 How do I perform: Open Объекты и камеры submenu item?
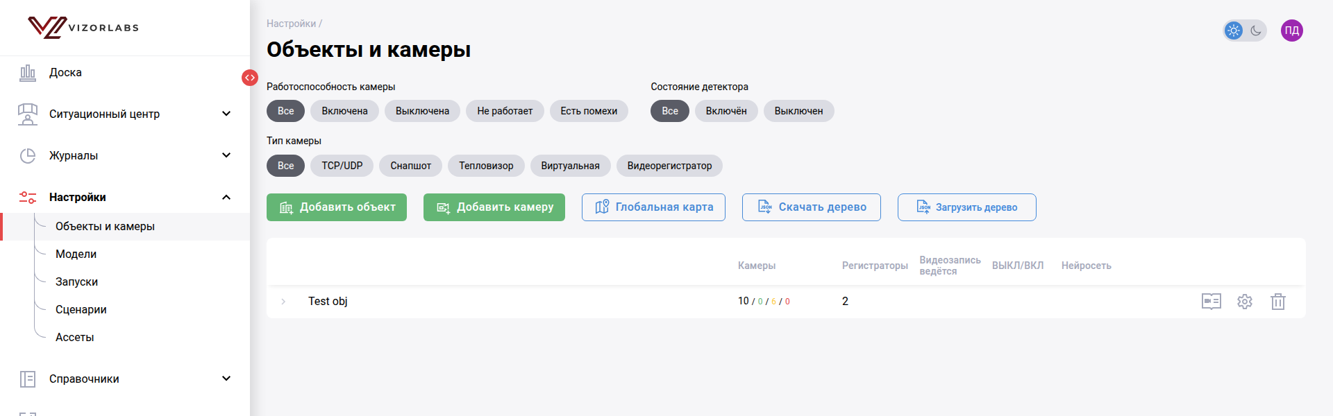point(125,227)
